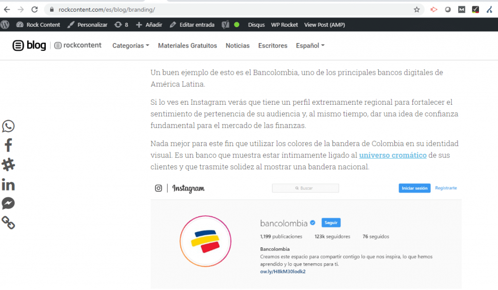Bookmark page with the star icon
Screen dimensions: 498x290
click(x=417, y=10)
